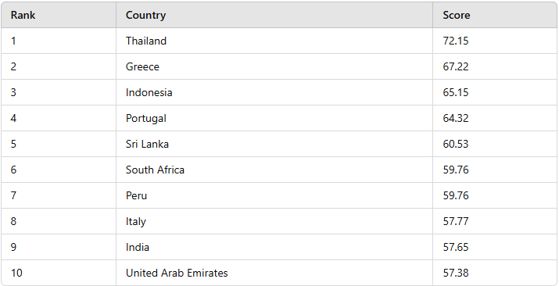Click the Indonesia cell
The height and width of the screenshot is (286, 559).
[274, 92]
